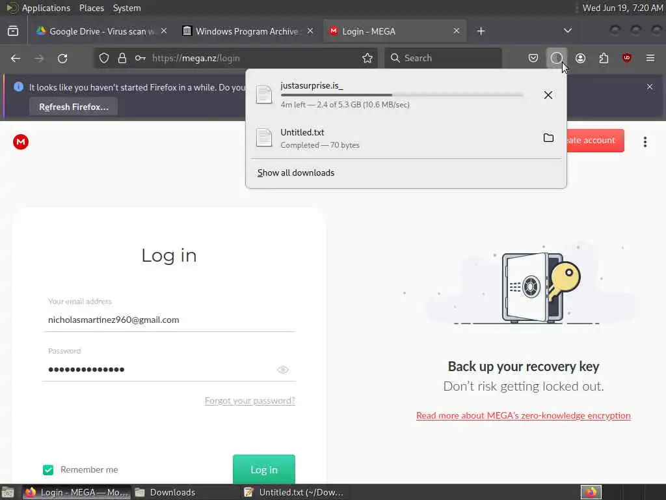666x500 pixels.
Task: Click the tracking protection shield icon
Action: click(x=104, y=58)
